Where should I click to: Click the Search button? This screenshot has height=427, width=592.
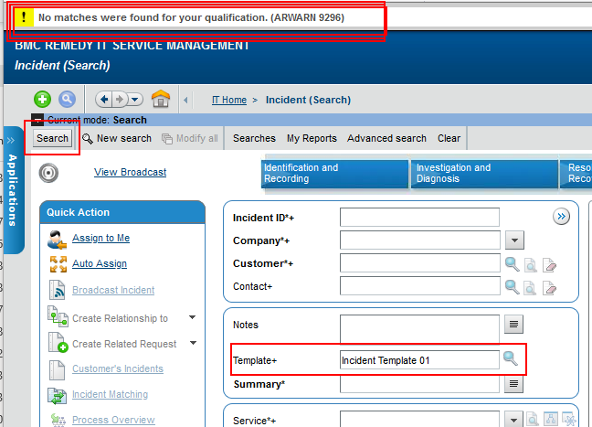pyautogui.click(x=52, y=138)
